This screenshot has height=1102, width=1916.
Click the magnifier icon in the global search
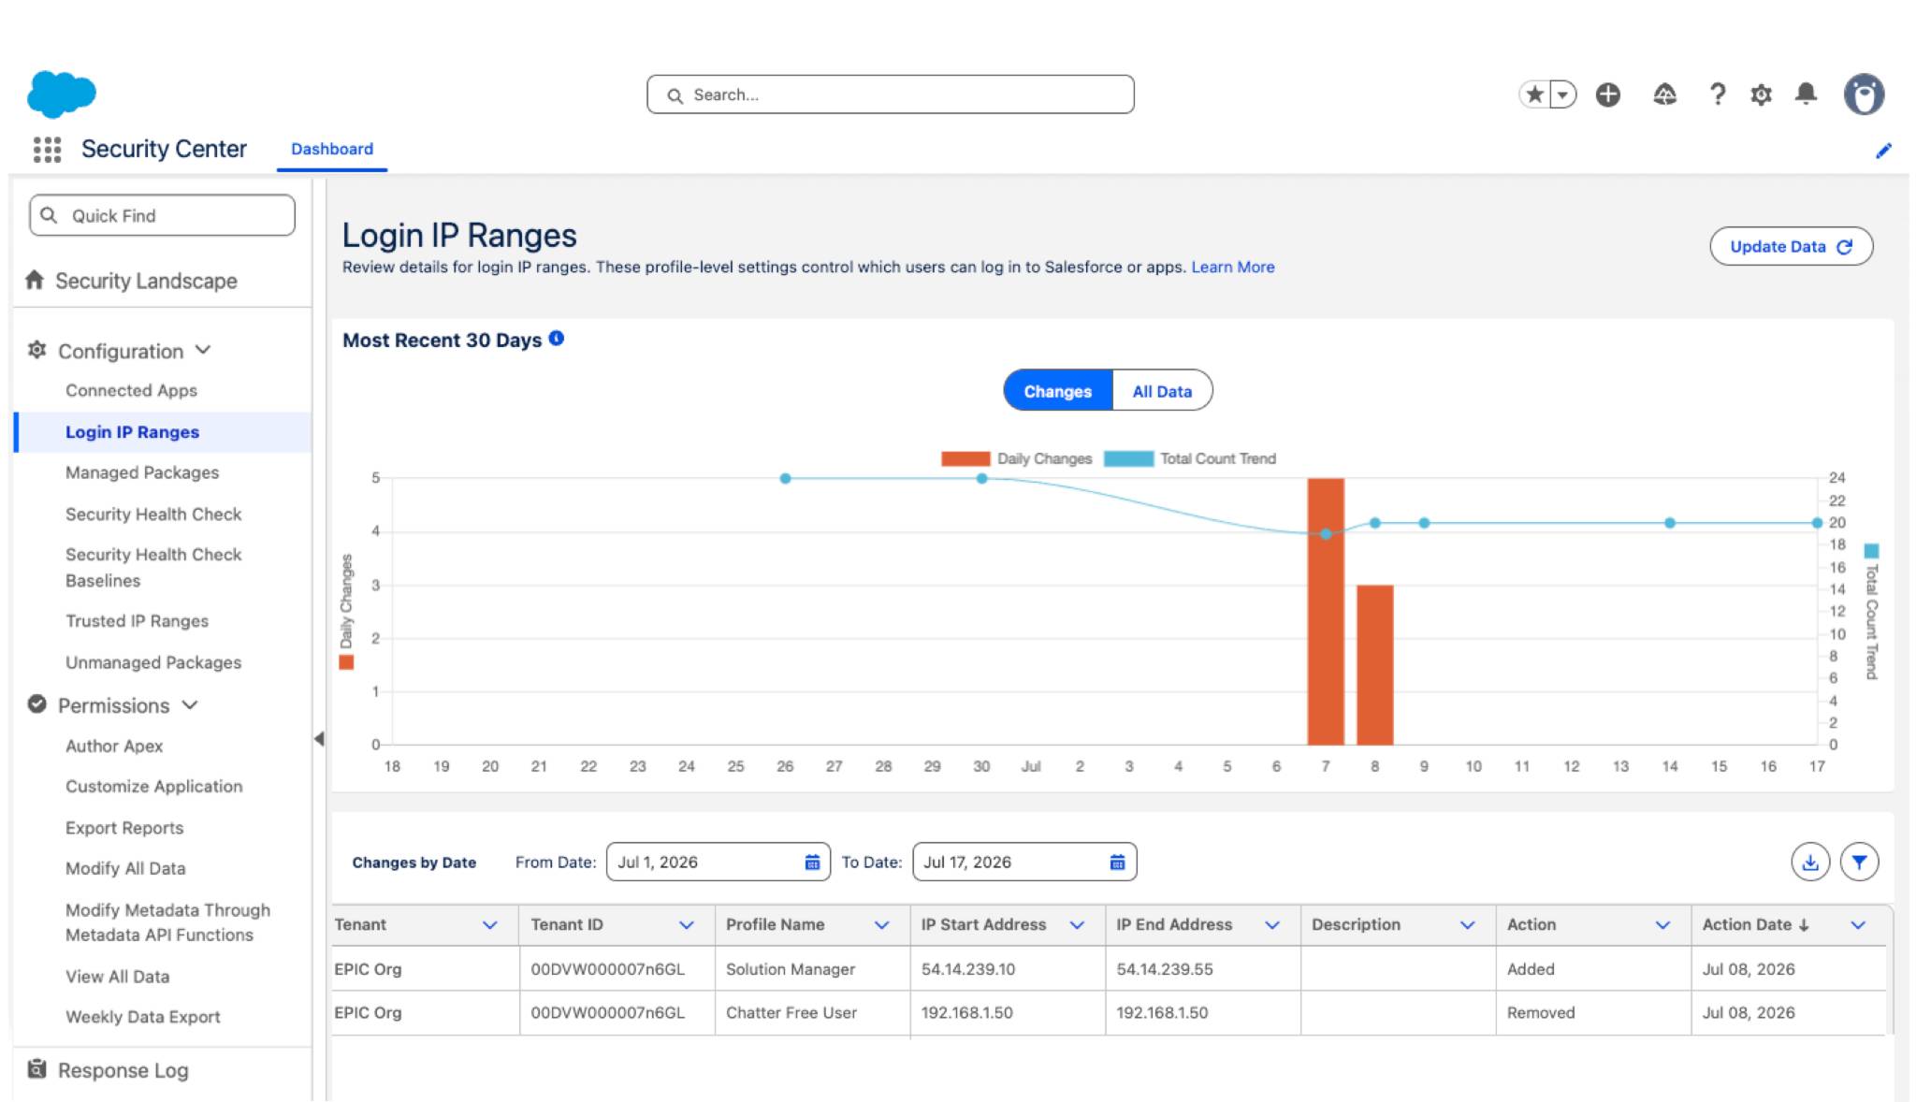pyautogui.click(x=675, y=95)
